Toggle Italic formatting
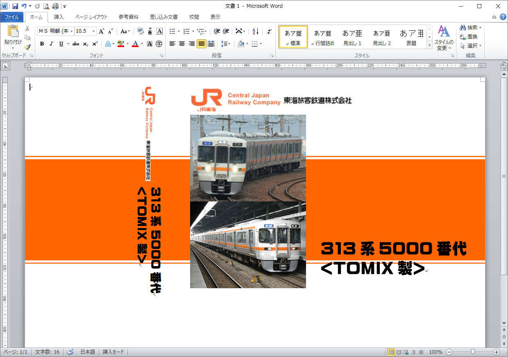Screen dimensions: 508x357 (51, 44)
